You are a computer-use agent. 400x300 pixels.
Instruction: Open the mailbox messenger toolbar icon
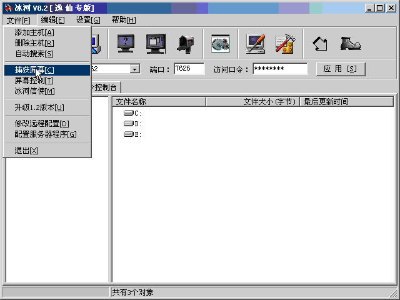186,44
